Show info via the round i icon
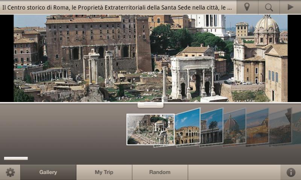The image size is (301, 180). pos(291,172)
